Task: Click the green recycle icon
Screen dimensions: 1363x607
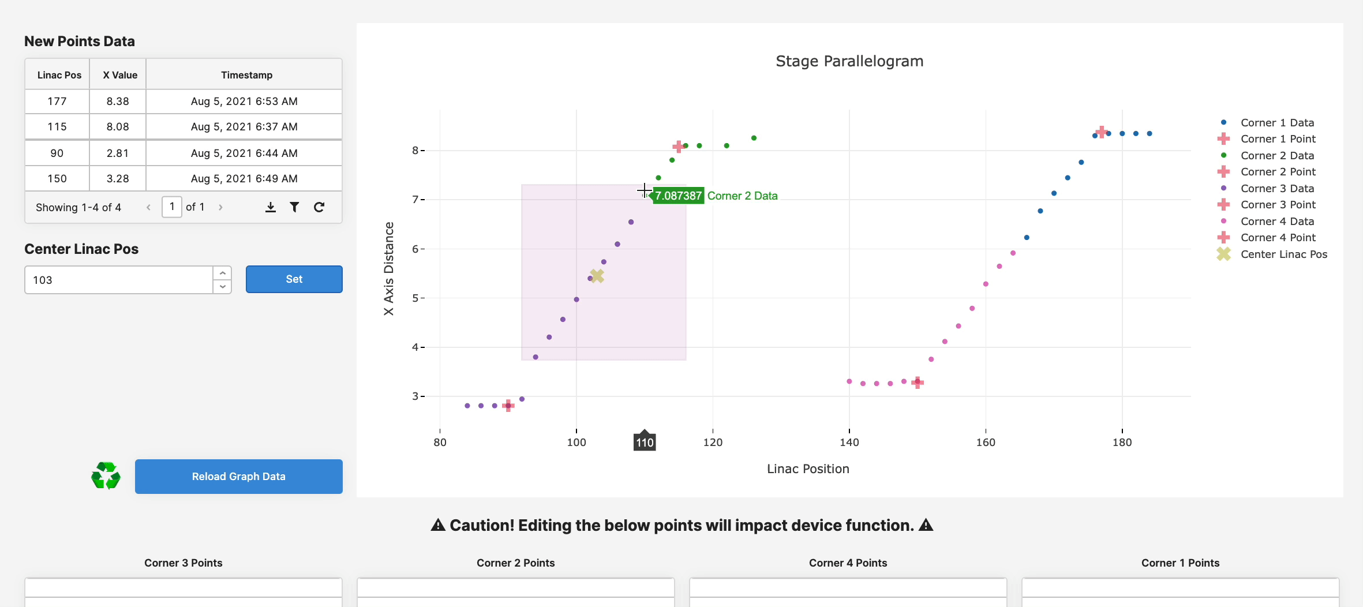Action: click(x=106, y=476)
